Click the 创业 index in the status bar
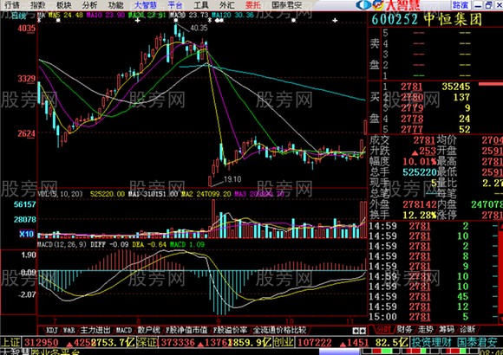 tap(284, 343)
